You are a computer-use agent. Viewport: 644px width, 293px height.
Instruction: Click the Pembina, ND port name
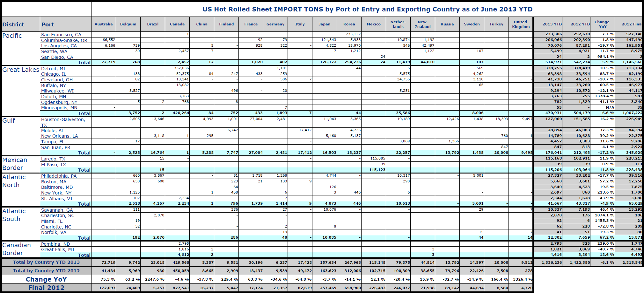click(55, 244)
